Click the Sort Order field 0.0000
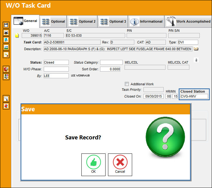Viewport: 212px width, 188px height. point(110,69)
